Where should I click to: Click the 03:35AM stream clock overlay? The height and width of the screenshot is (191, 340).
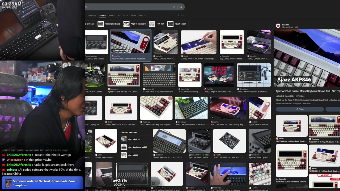(11, 4)
